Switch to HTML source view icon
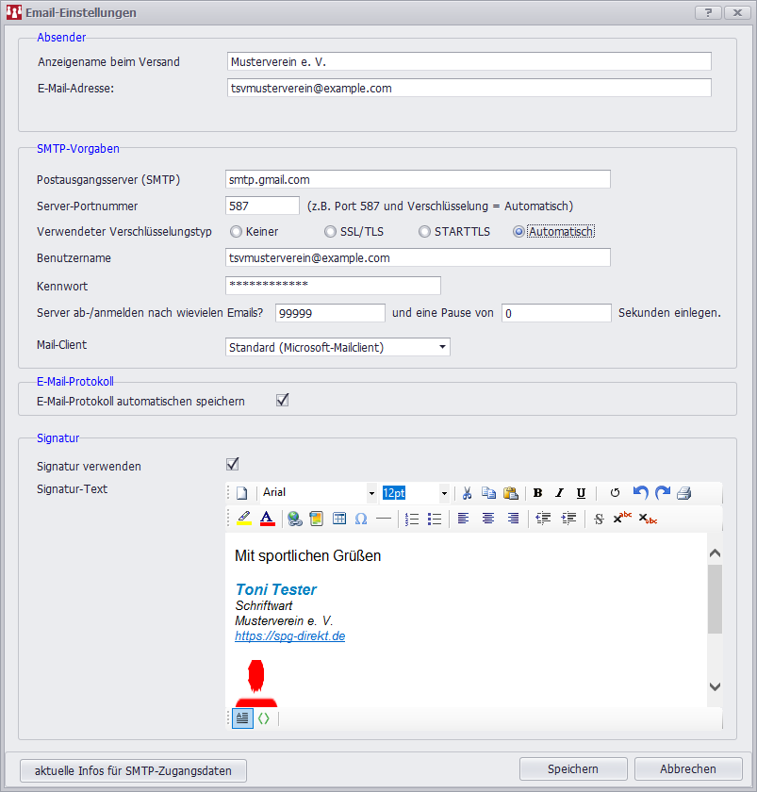 (x=264, y=718)
